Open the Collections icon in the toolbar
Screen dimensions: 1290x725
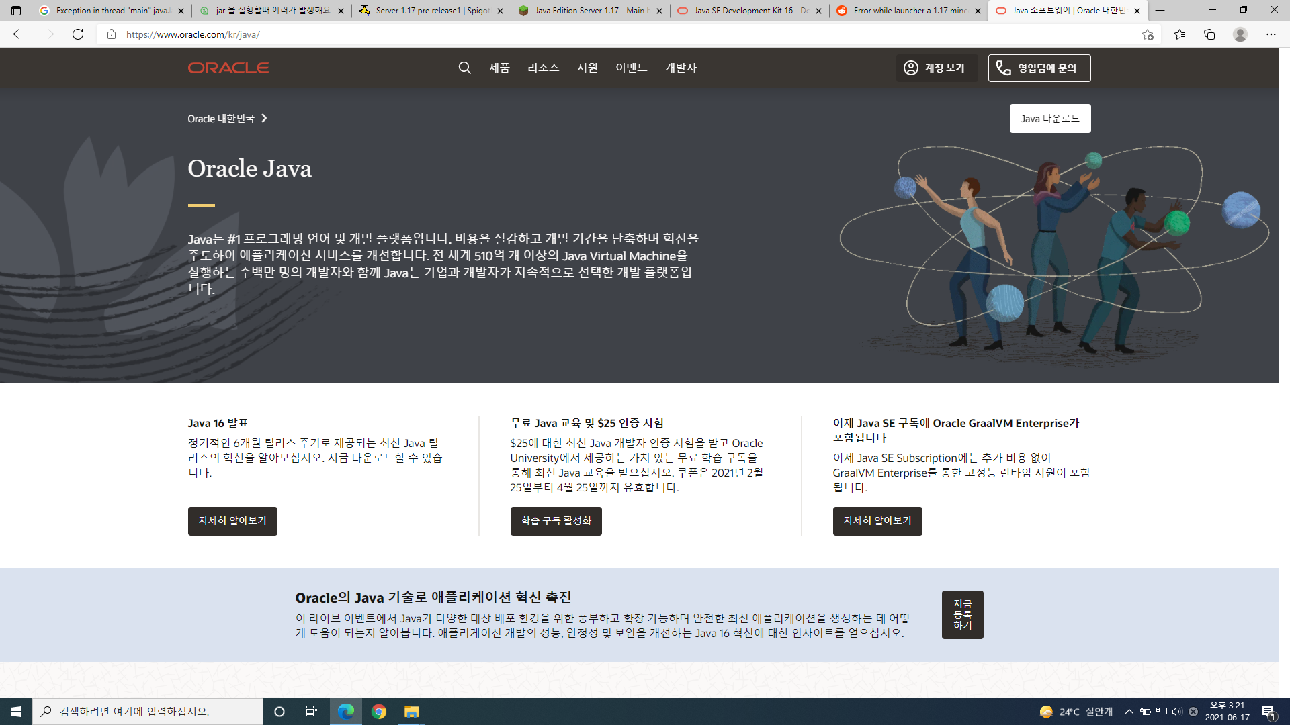(1209, 34)
